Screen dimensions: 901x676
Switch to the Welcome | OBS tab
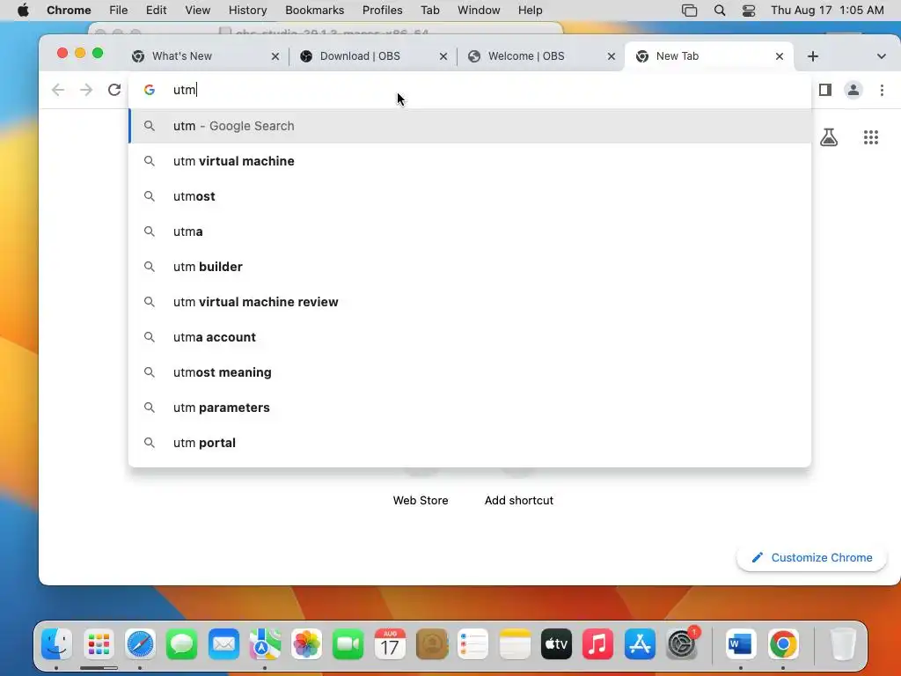(x=541, y=56)
